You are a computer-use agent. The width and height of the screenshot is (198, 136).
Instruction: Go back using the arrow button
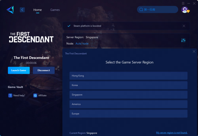pyautogui.click(x=22, y=10)
